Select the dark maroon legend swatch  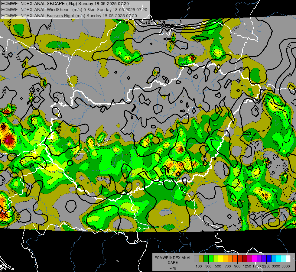point(245,258)
